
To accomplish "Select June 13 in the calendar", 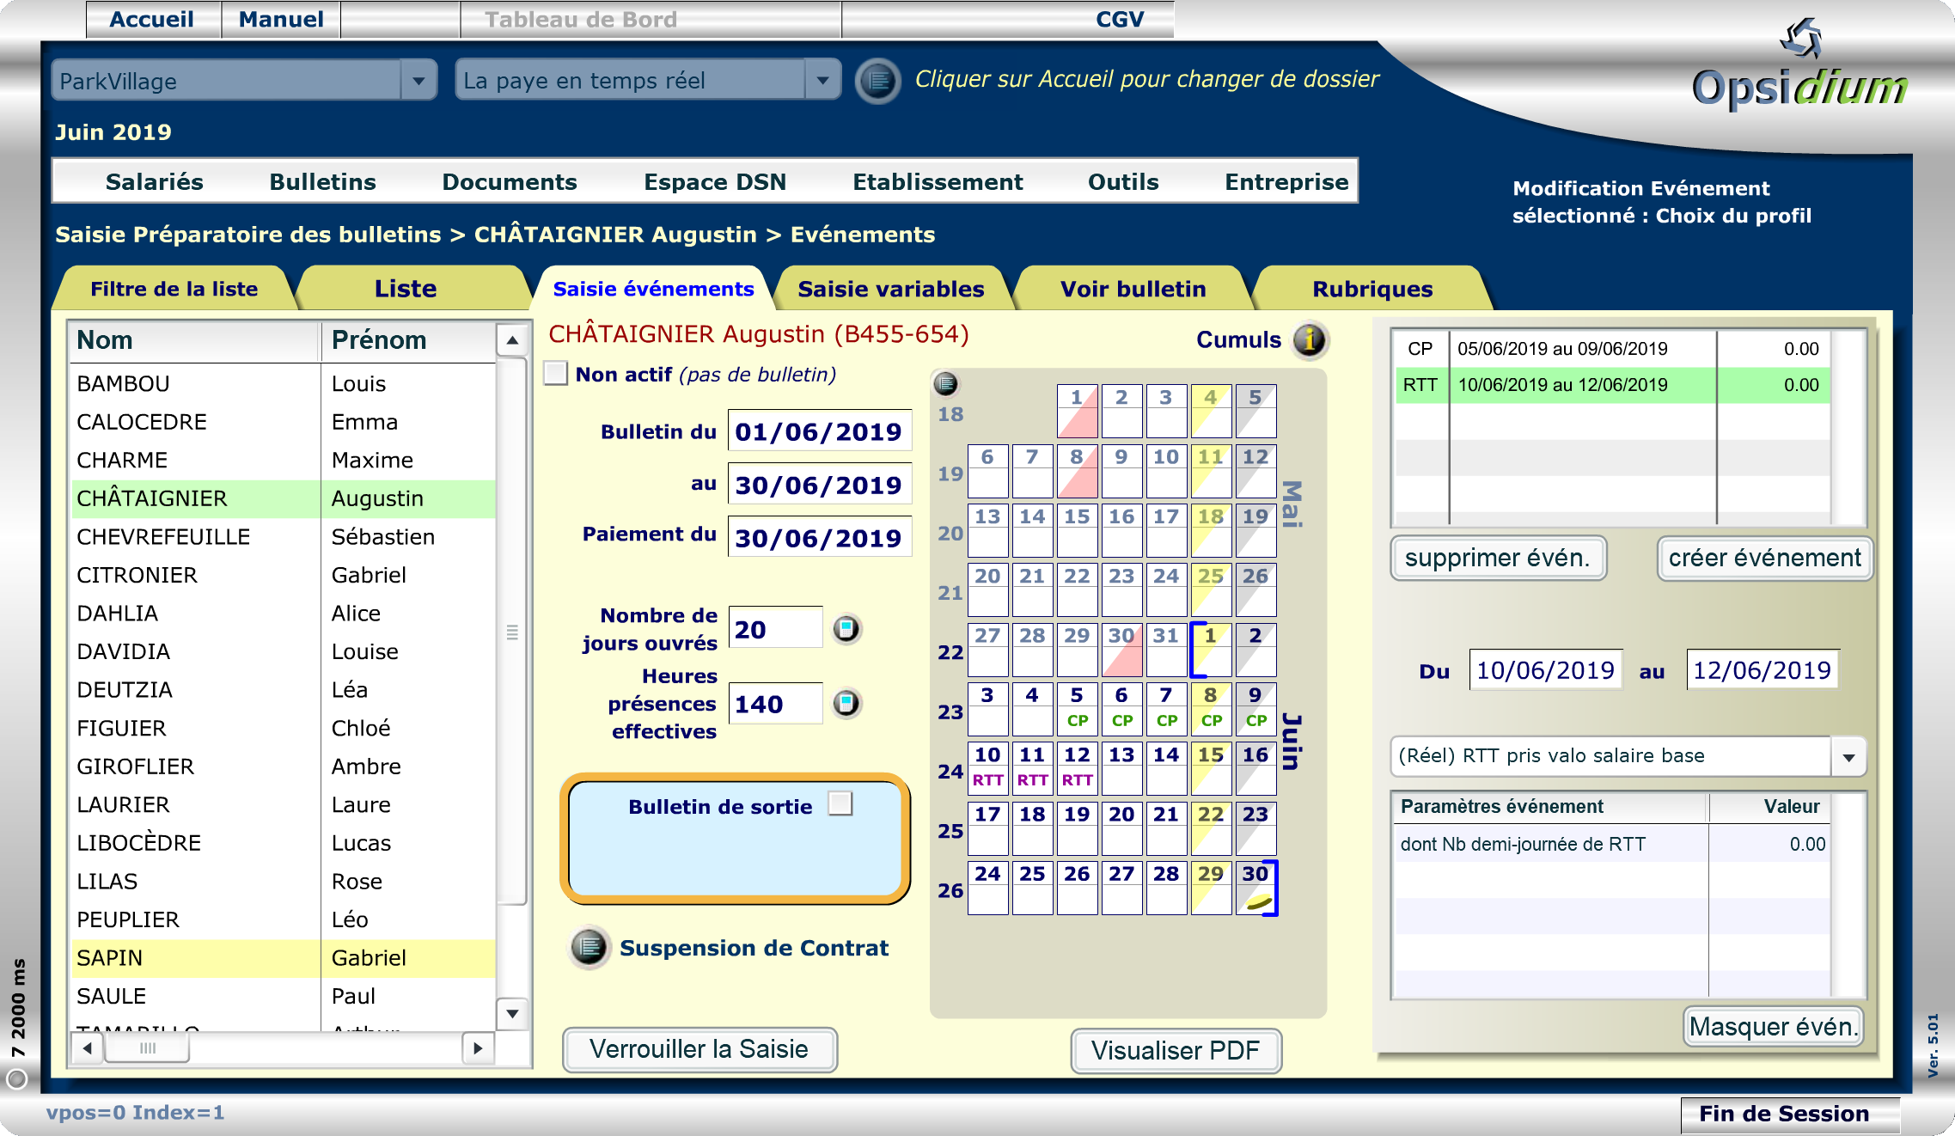I will (x=1121, y=767).
